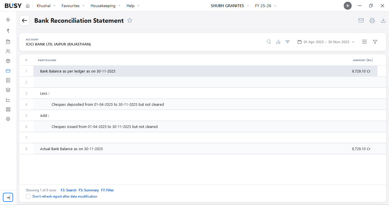Image resolution: width=389 pixels, height=205 pixels.
Task: Expand the Favourites menu
Action: pos(73,6)
